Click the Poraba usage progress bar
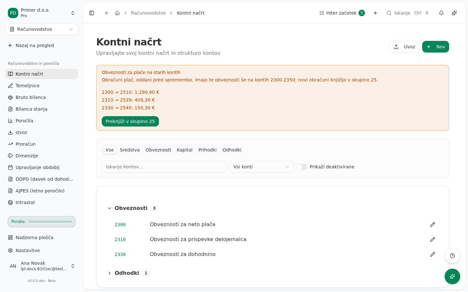The image size is (468, 292). pos(42,222)
